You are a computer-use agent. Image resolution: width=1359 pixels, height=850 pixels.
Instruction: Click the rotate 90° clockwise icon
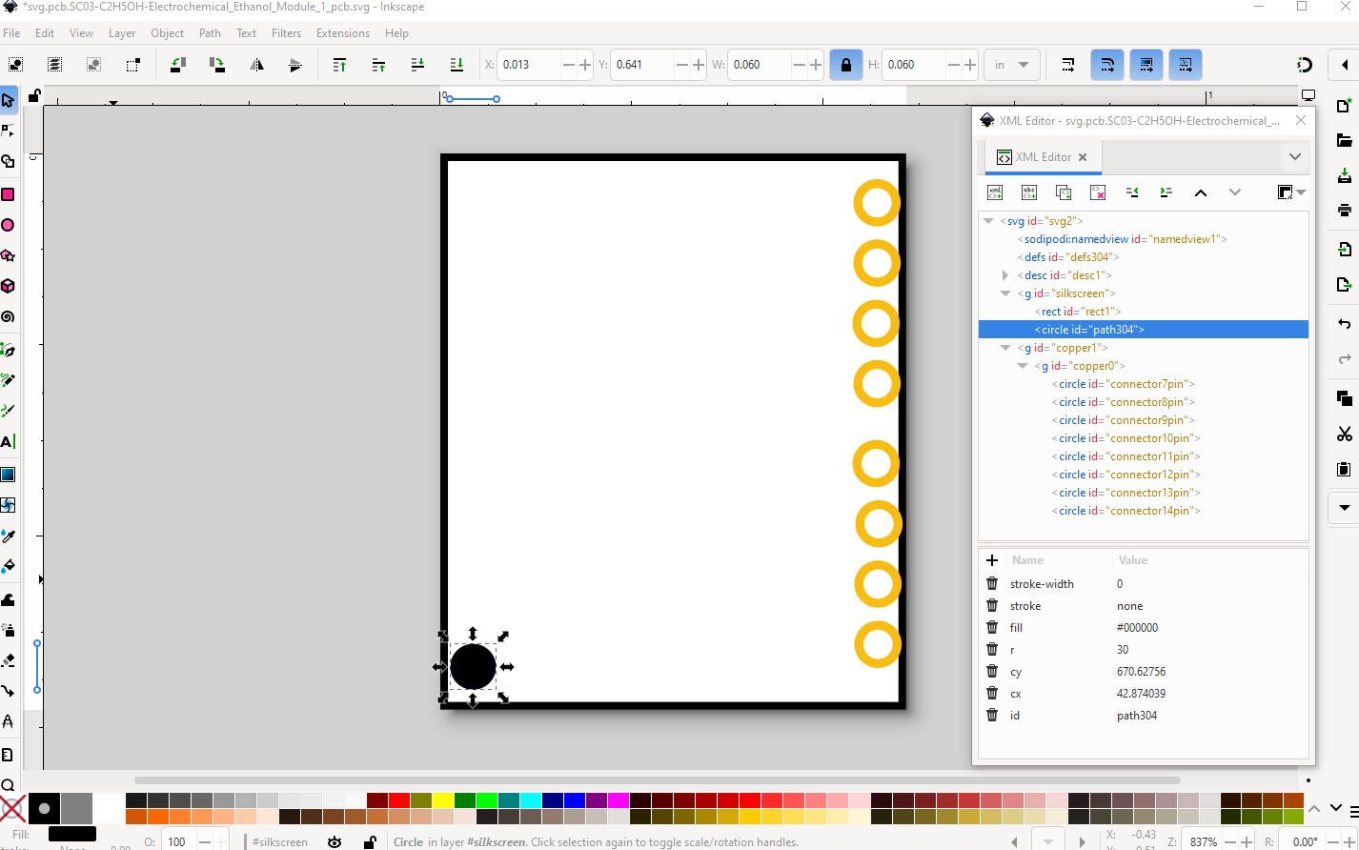(x=217, y=65)
